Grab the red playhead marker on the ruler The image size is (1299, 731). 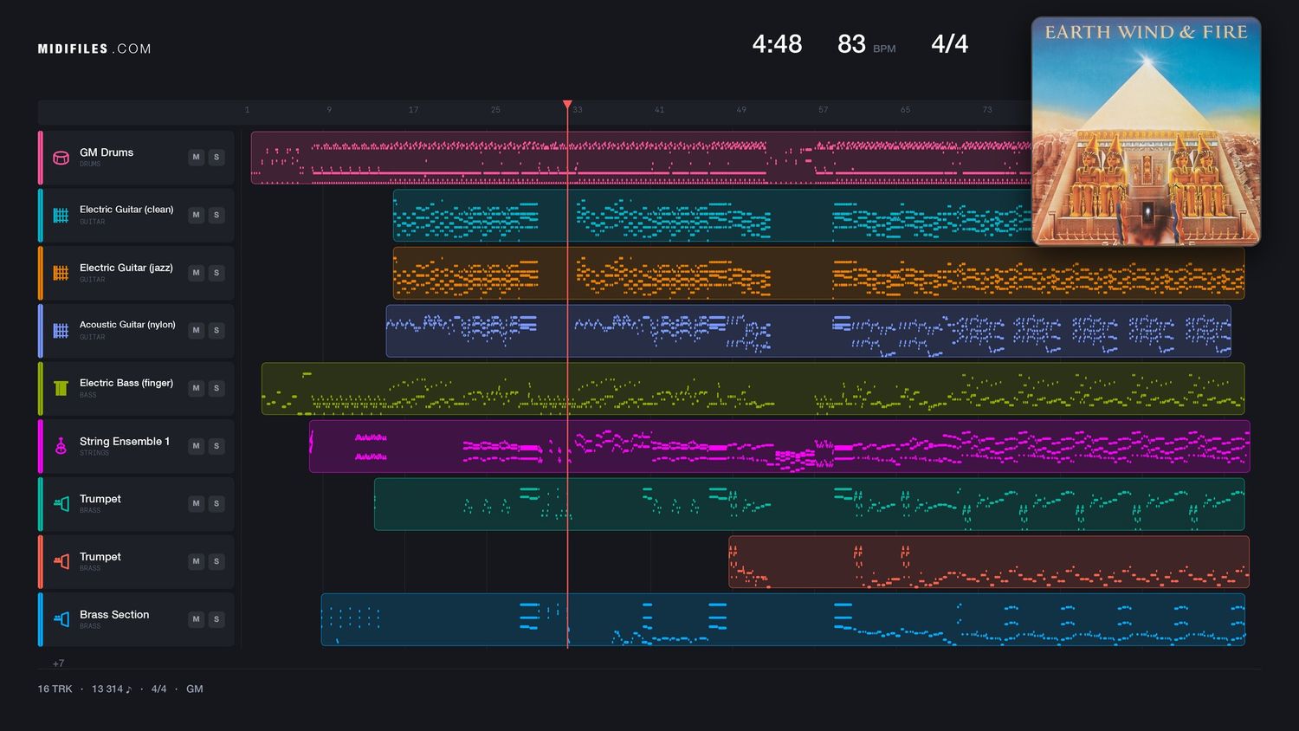pos(567,105)
